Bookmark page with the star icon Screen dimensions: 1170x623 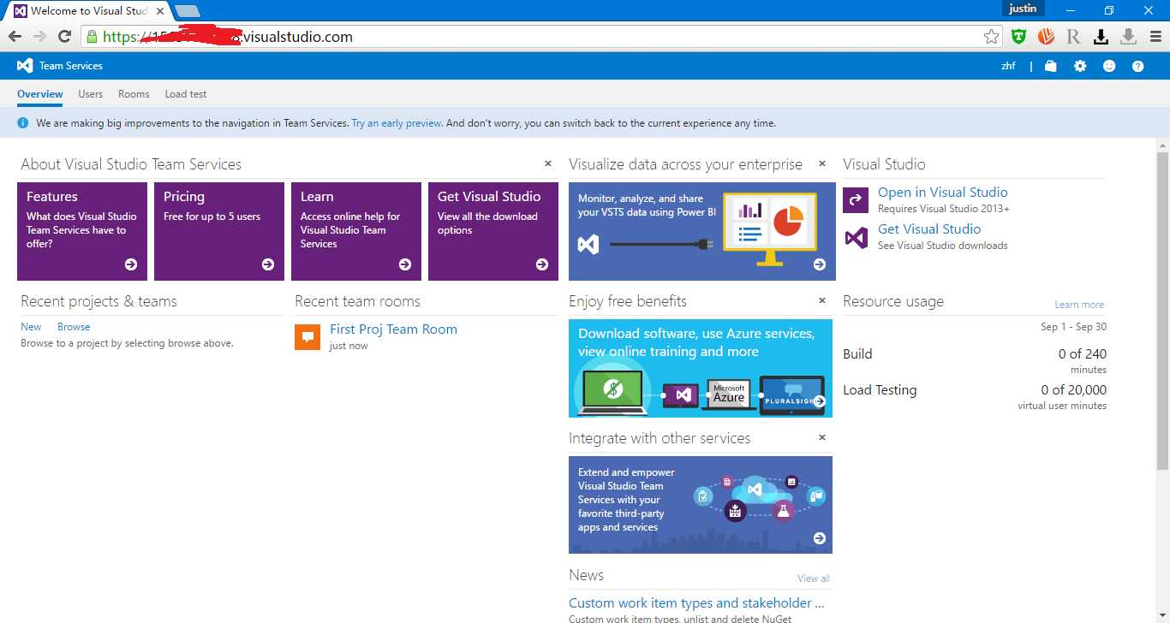[x=991, y=36]
